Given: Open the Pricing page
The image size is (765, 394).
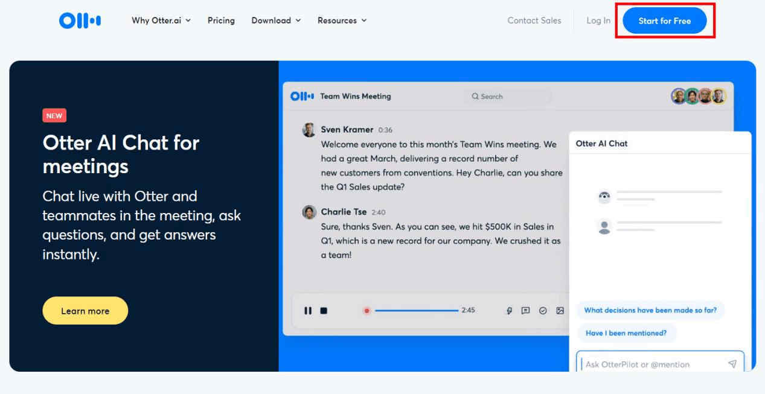Looking at the screenshot, I should pos(221,21).
